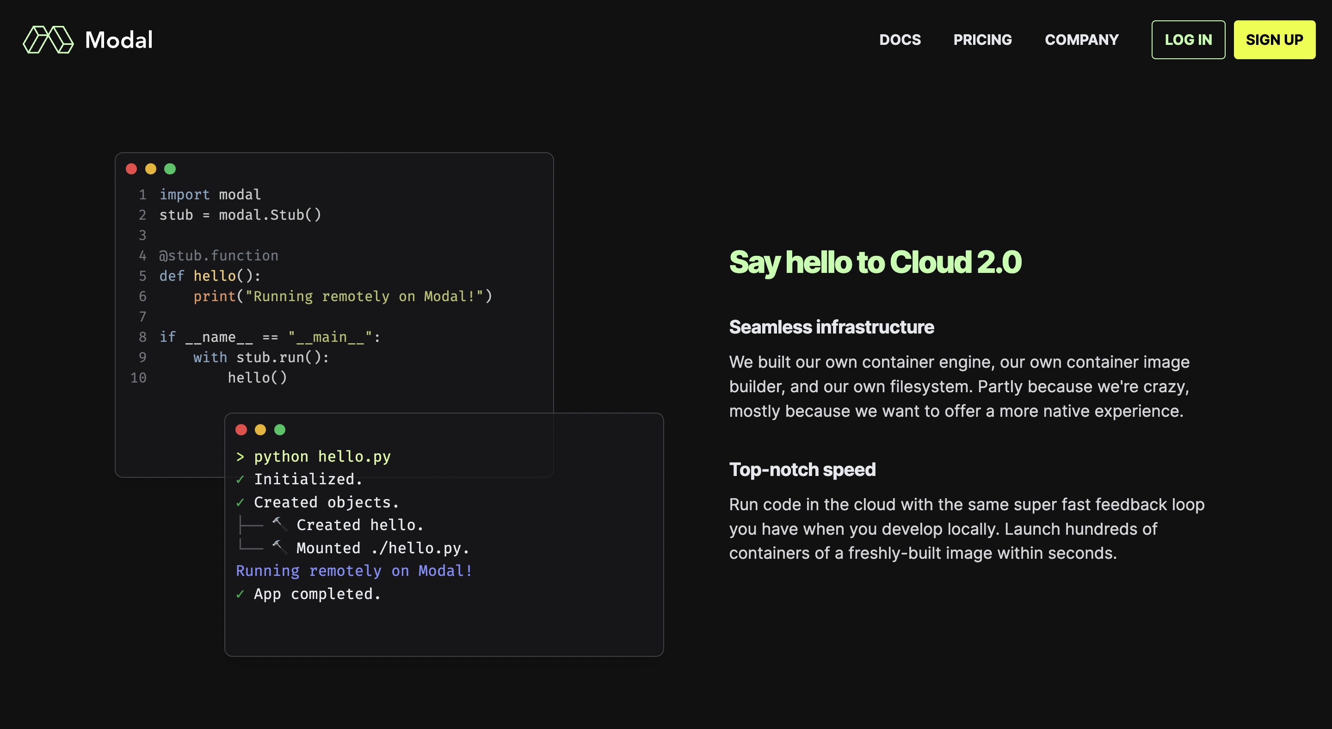This screenshot has height=729, width=1332.
Task: Click the 'stub = modal.Stub()' line
Action: pyautogui.click(x=240, y=215)
